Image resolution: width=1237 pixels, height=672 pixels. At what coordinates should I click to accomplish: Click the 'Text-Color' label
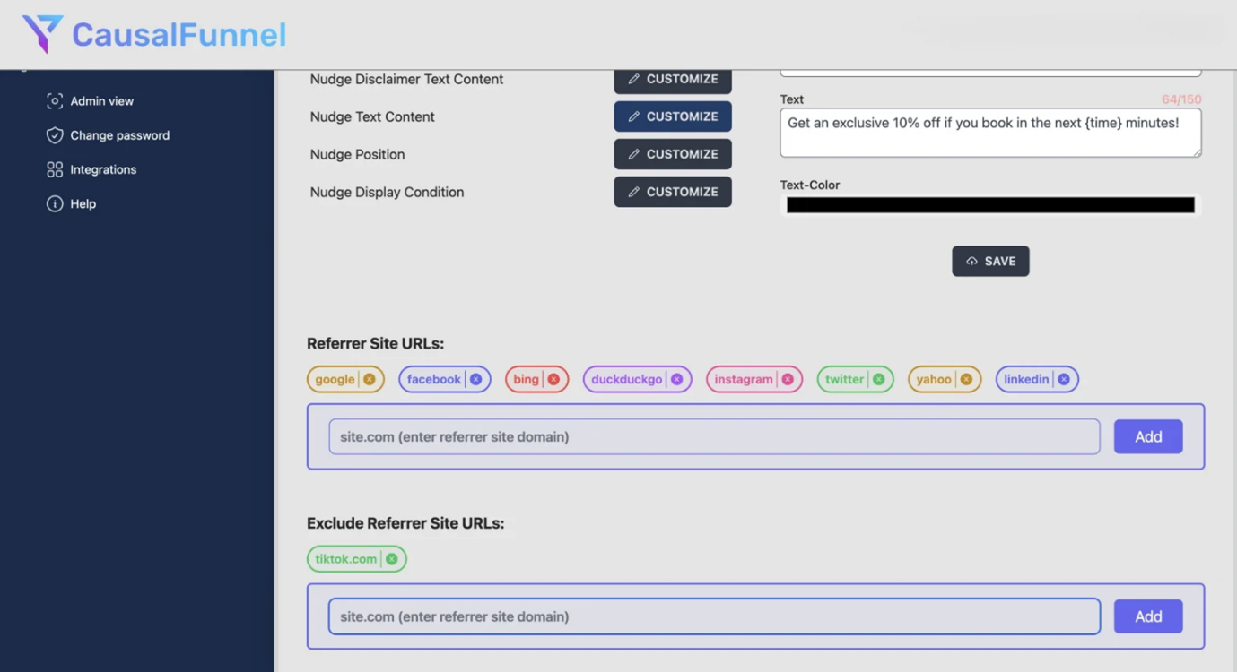click(810, 185)
